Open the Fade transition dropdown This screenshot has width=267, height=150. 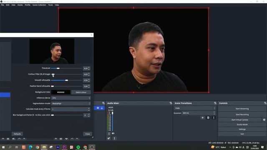pyautogui.click(x=195, y=108)
